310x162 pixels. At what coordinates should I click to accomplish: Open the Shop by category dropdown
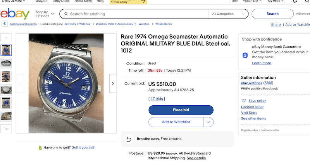click(x=45, y=14)
